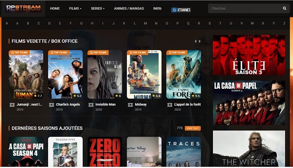
Task: Filter titles by letter S
Action: (209, 23)
